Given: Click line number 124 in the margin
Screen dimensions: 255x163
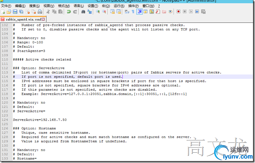Looking at the screenshot, I should [5, 120].
